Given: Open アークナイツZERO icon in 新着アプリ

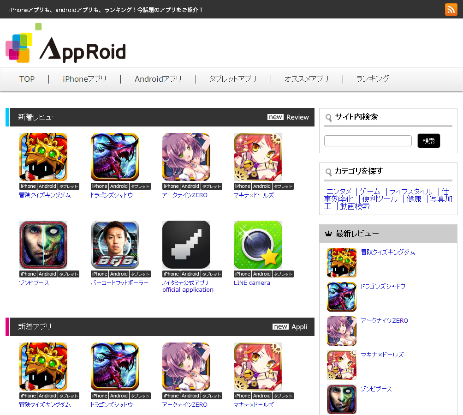Looking at the screenshot, I should (x=186, y=367).
